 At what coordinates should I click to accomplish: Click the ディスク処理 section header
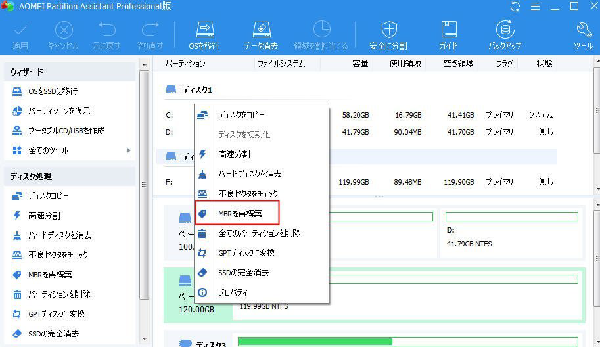[x=70, y=176]
